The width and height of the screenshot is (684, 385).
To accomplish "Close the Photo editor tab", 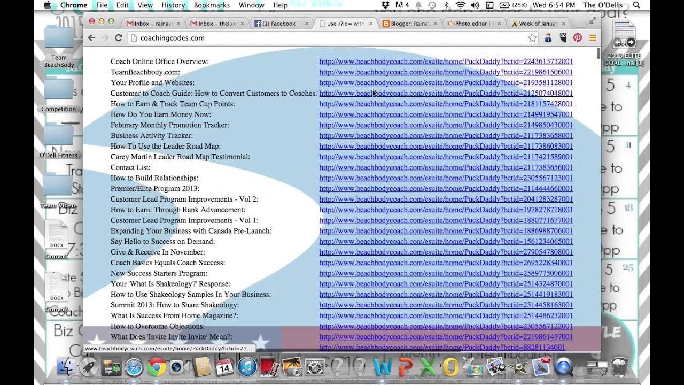I will tap(499, 24).
